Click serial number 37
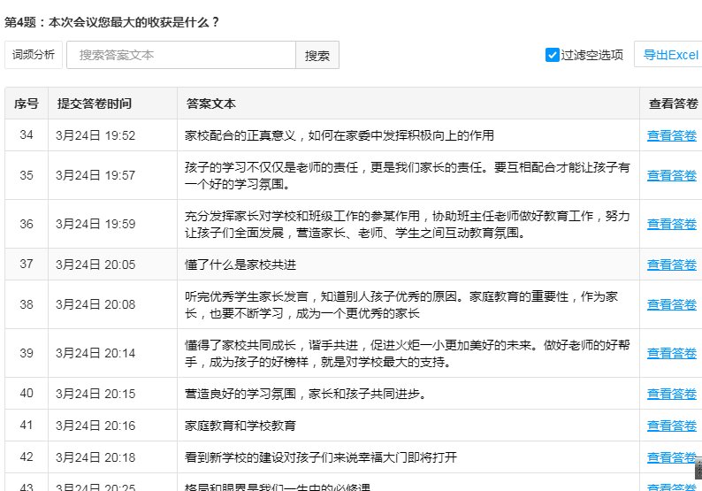702x491 pixels. [27, 264]
